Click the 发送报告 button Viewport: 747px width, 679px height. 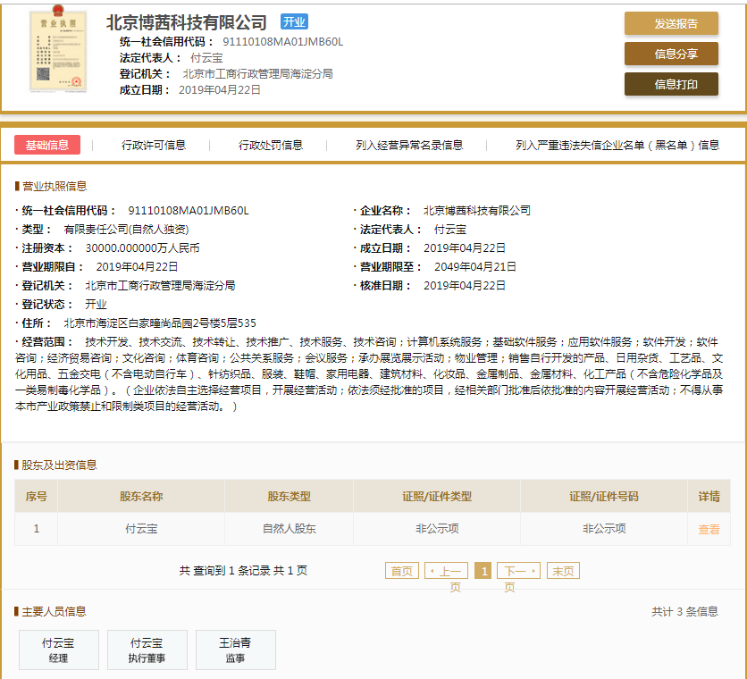click(670, 23)
